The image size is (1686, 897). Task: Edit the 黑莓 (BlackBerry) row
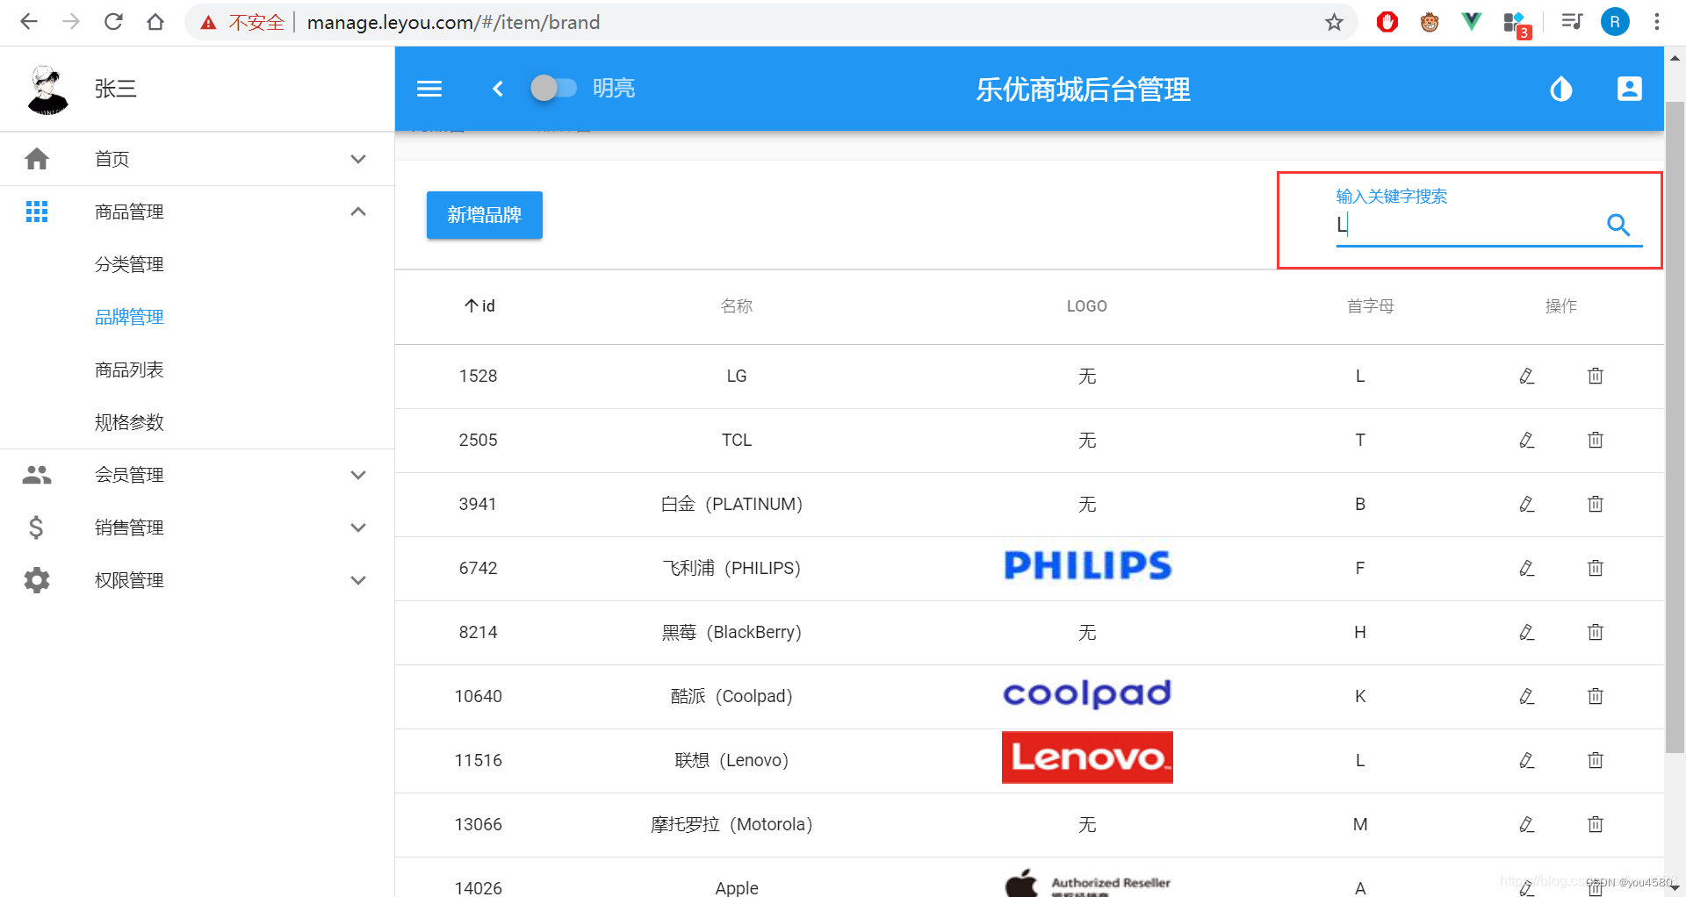(x=1527, y=632)
